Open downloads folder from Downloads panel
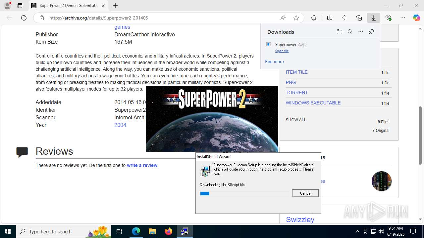424x238 pixels. [339, 32]
